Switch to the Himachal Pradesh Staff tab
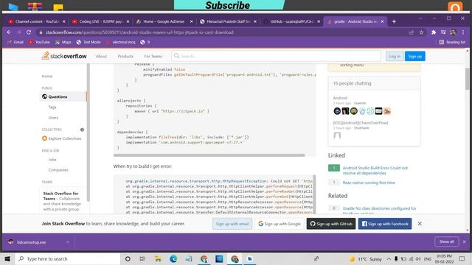The width and height of the screenshot is (472, 265). pos(229,21)
